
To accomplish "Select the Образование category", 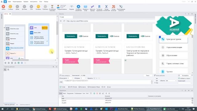I will (174, 55).
